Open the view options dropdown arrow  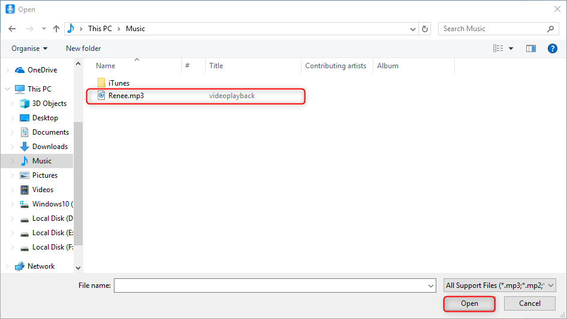[511, 48]
